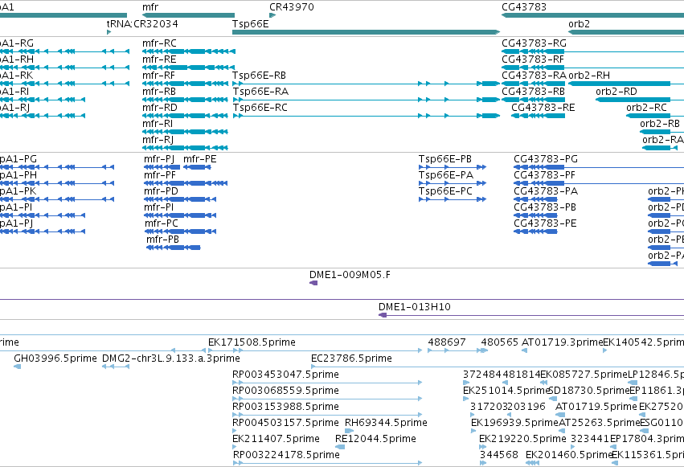684x467 pixels.
Task: Select EST EK211407.5prime
Action: (x=236, y=447)
